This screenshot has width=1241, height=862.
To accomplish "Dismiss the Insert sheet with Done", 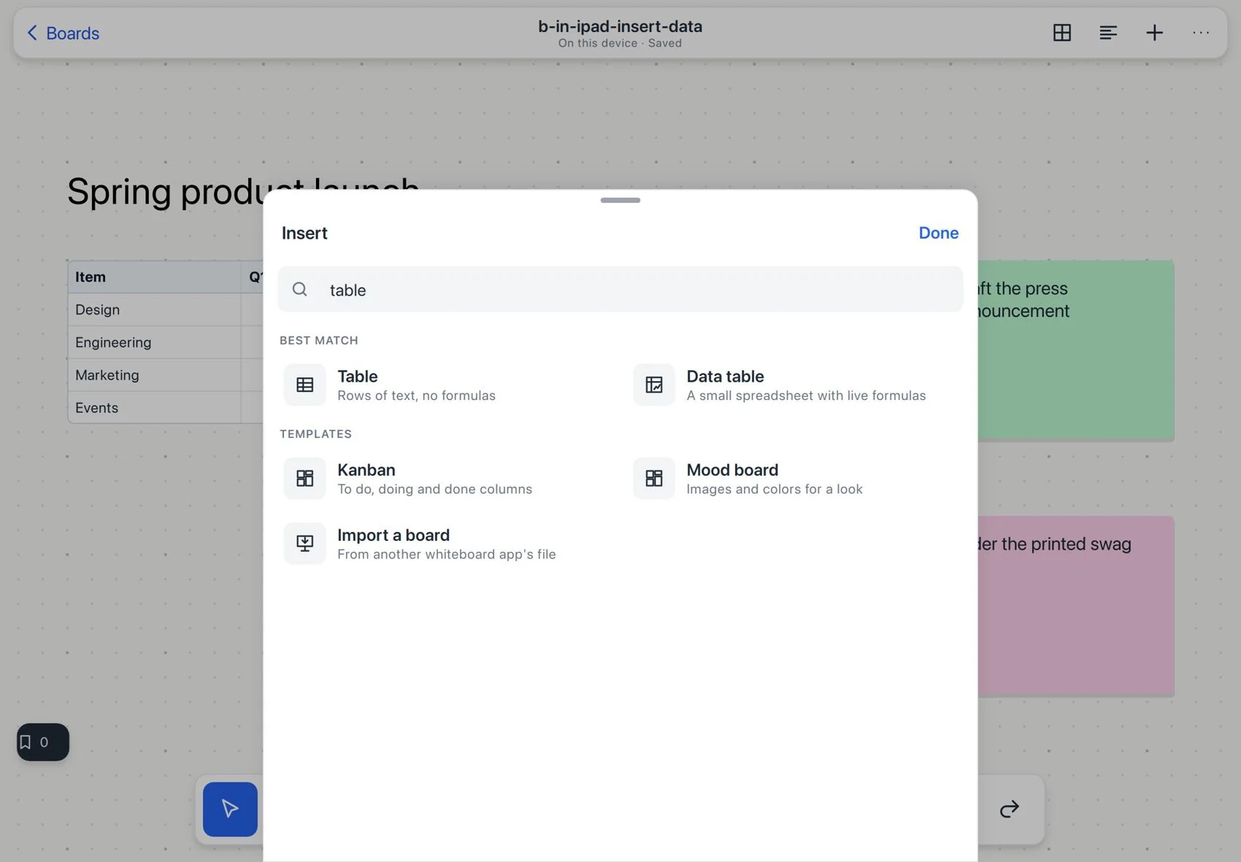I will coord(938,233).
